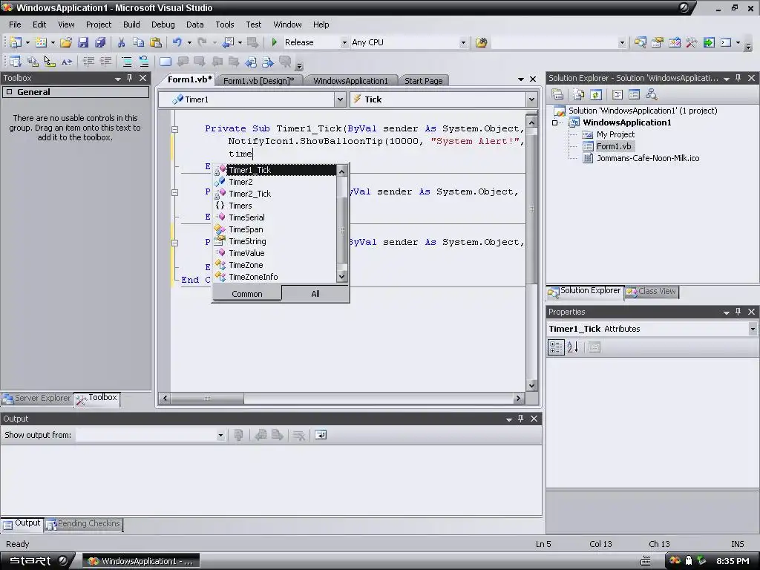
Task: Collapse the Timer1_Tick sub outline box
Action: [175, 129]
